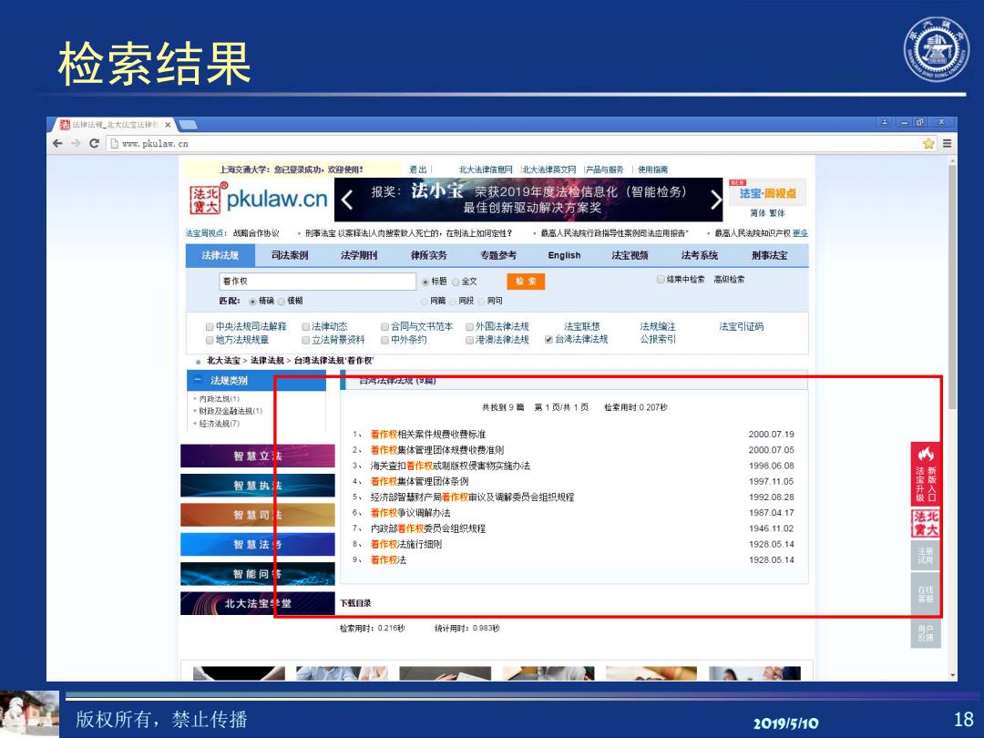
Task: Open the 智慧司法 banner
Action: click(x=257, y=515)
